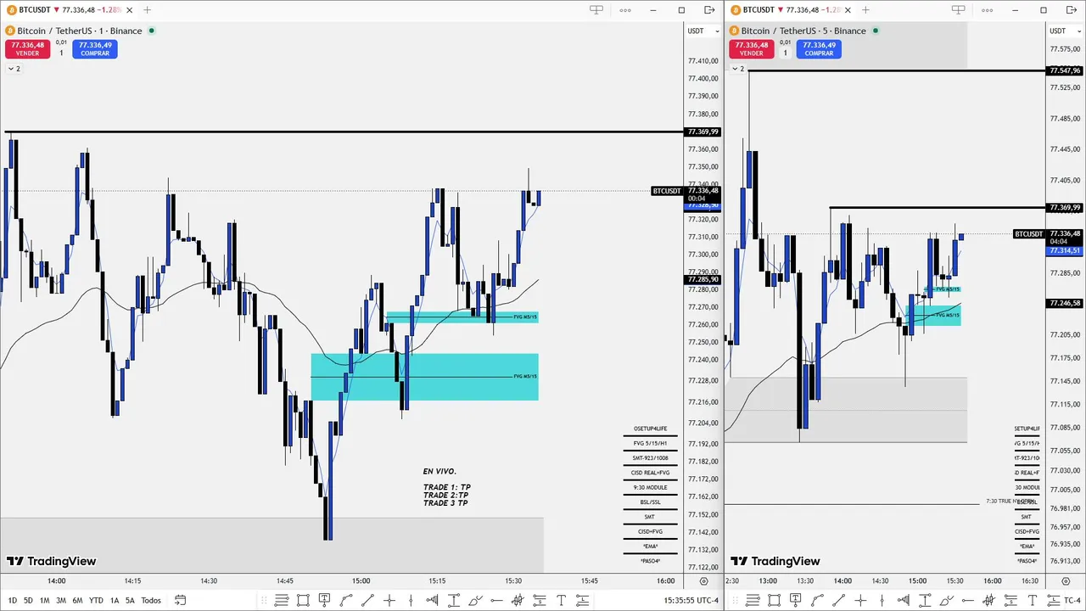Click blue COMPRAR buy button in 5-minute window
This screenshot has height=611, width=1086.
pos(819,49)
